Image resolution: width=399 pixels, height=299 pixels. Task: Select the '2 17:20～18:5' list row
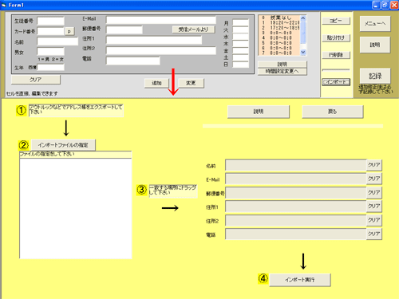279,28
